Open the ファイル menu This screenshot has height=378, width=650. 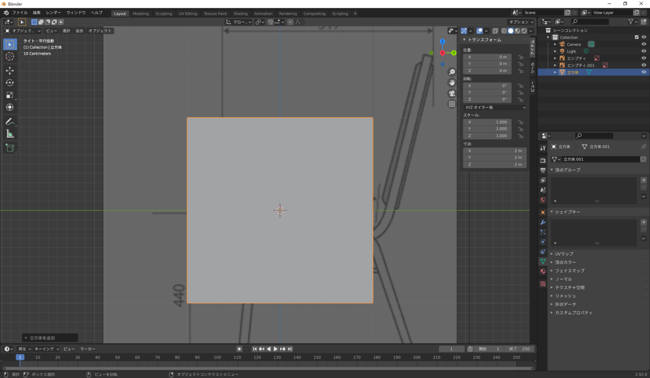click(19, 12)
